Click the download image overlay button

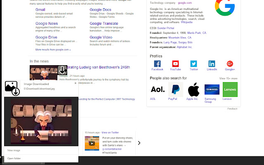pos(62,70)
